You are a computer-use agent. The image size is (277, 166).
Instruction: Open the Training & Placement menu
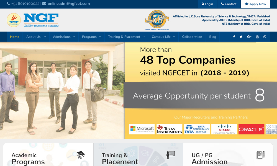pos(126,37)
